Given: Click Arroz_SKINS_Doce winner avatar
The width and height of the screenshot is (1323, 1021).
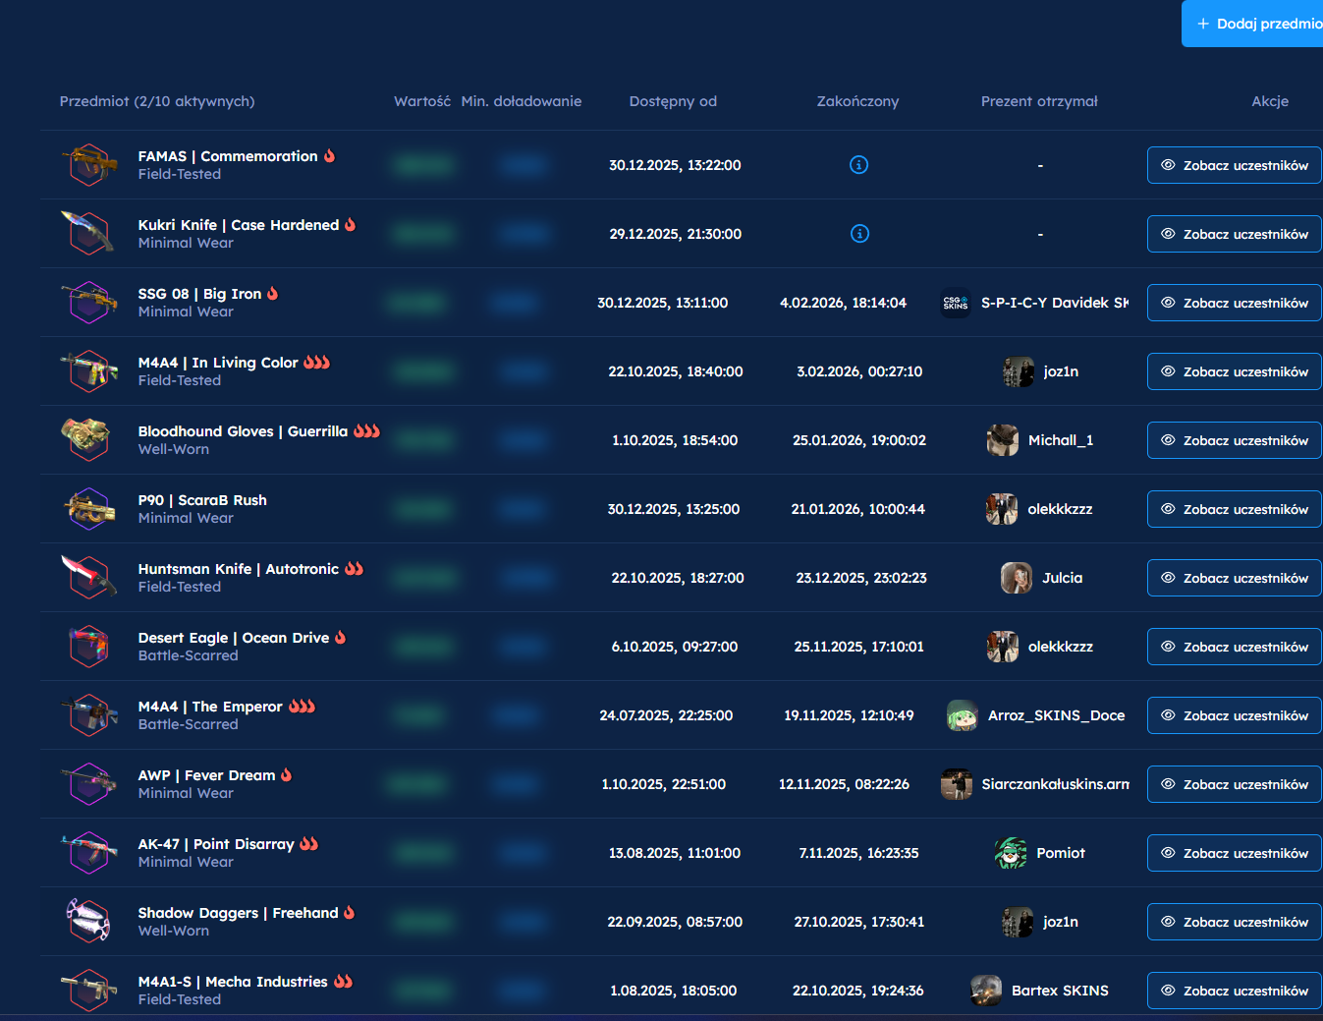Looking at the screenshot, I should 962,715.
